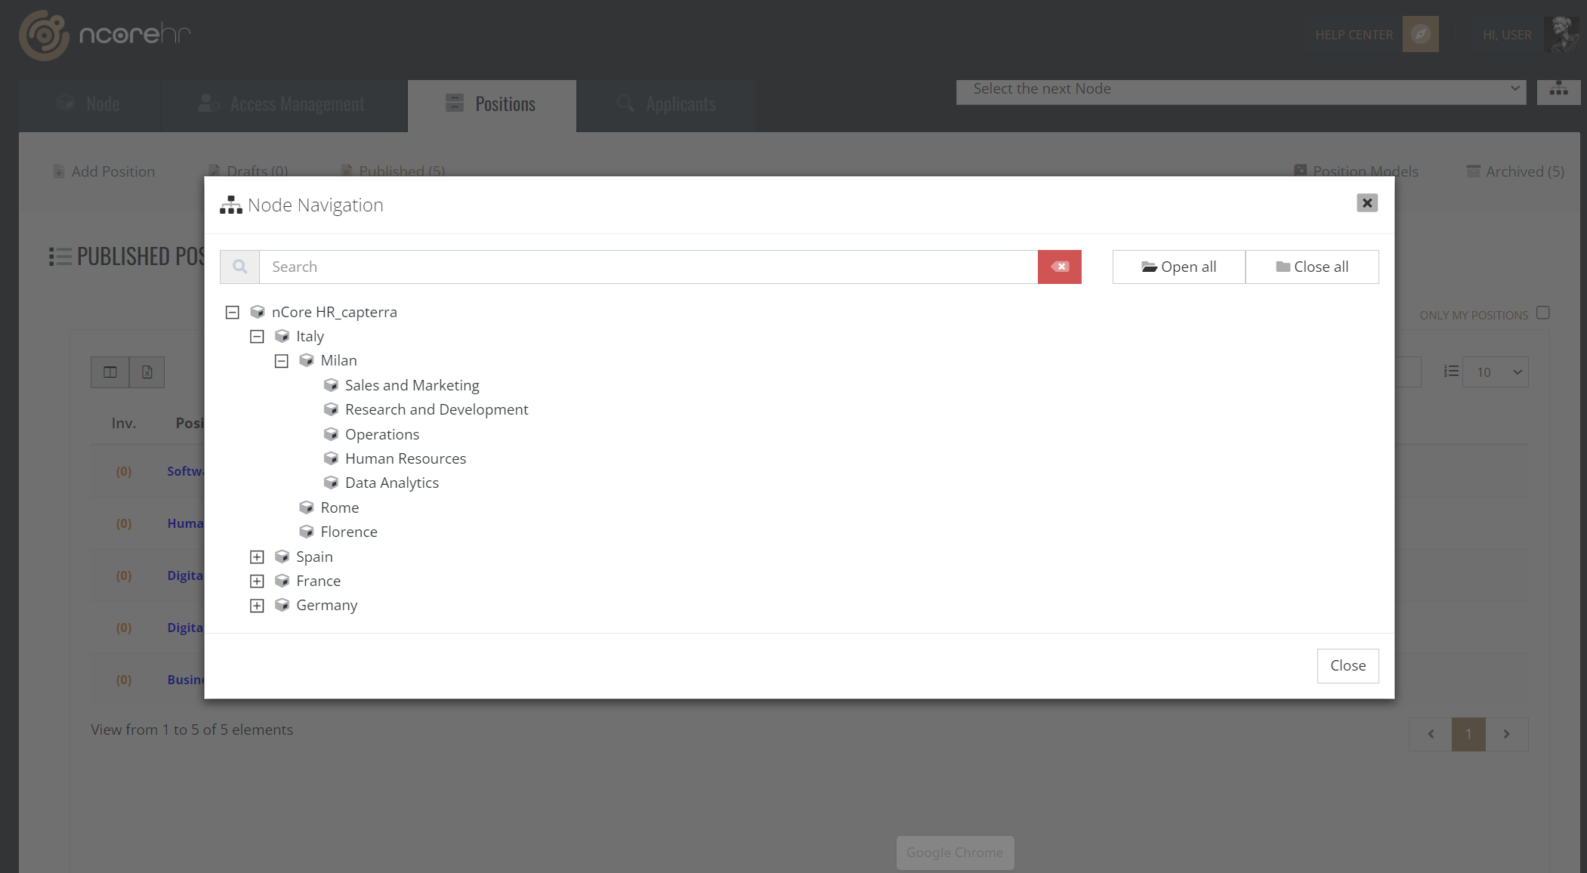Click the red clear-search icon
The height and width of the screenshot is (873, 1587).
[1059, 267]
